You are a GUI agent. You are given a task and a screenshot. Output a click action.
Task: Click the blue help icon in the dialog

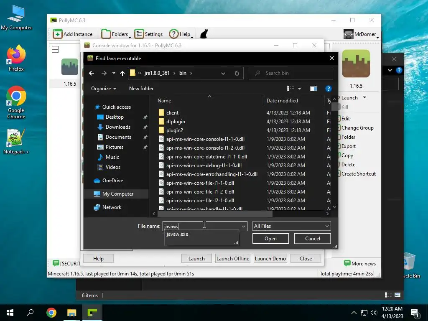(329, 89)
